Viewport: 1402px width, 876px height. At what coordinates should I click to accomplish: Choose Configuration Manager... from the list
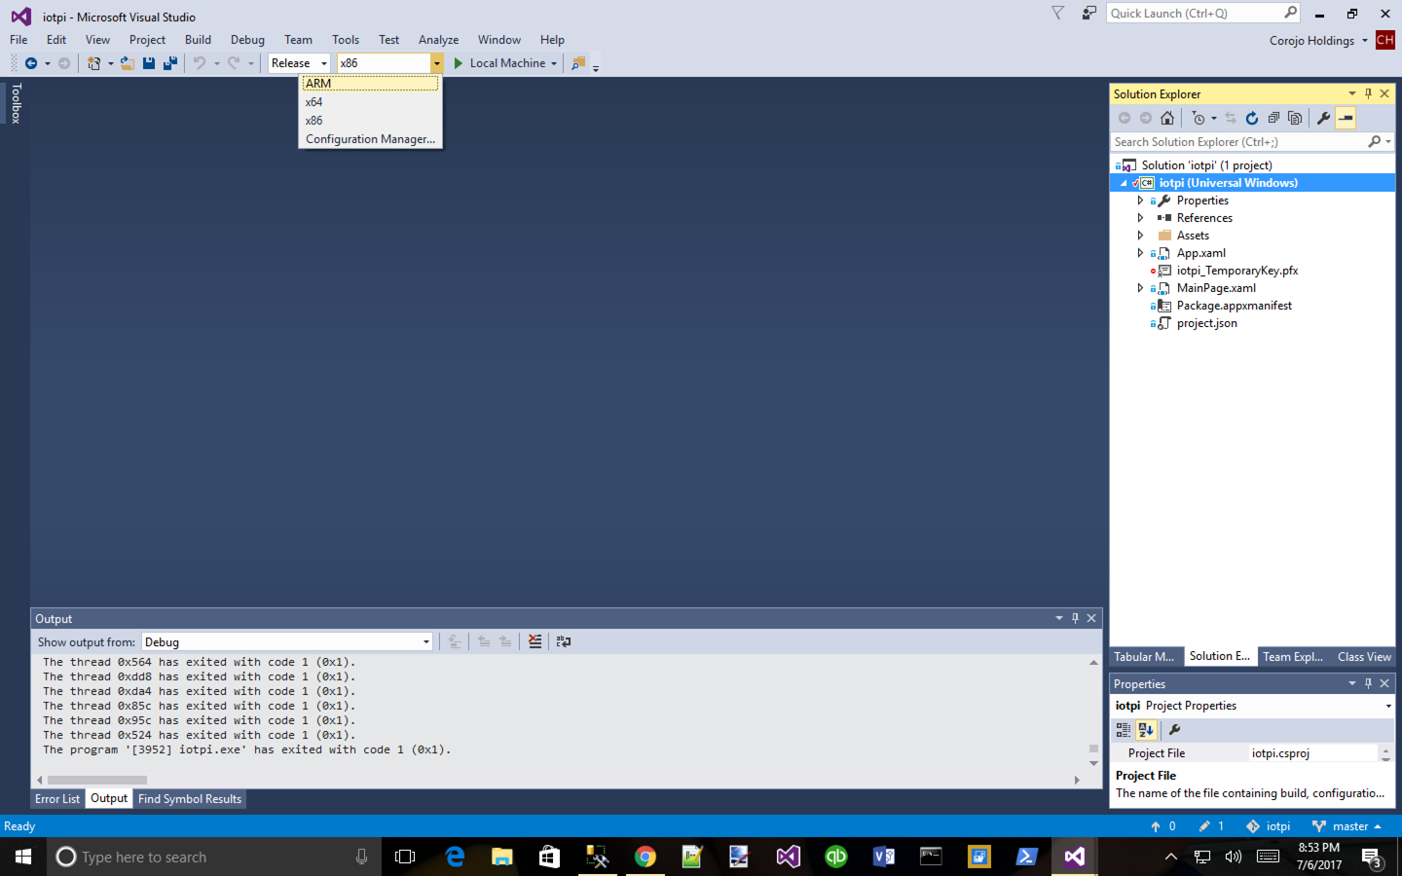[370, 139]
